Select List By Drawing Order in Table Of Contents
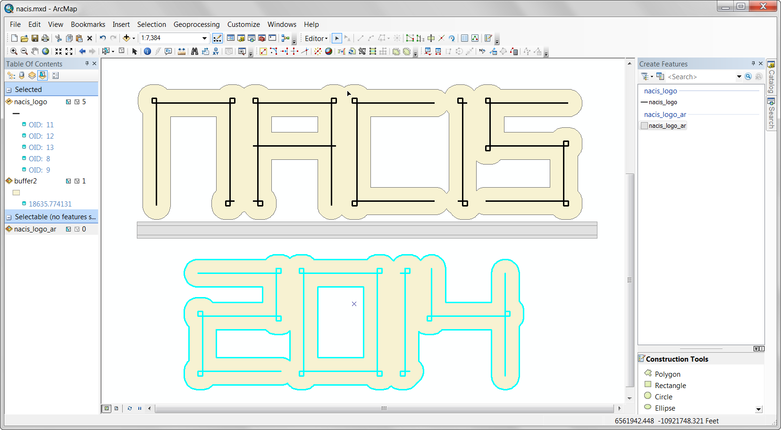The height and width of the screenshot is (430, 781). click(x=11, y=75)
